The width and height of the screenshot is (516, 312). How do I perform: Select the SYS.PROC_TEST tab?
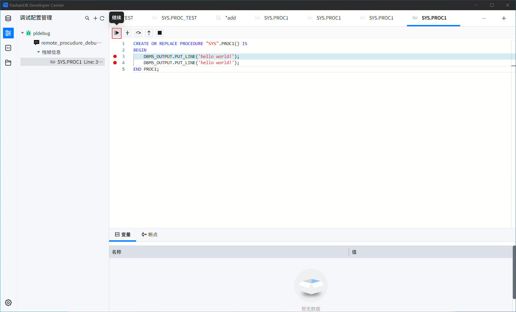click(175, 18)
